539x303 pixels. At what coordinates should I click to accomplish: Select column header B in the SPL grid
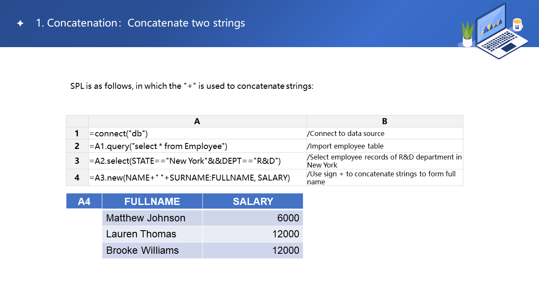tap(384, 121)
